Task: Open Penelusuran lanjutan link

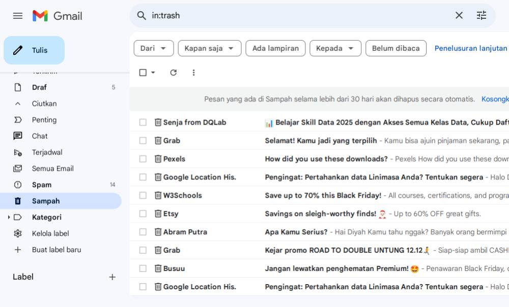Action: (x=471, y=48)
